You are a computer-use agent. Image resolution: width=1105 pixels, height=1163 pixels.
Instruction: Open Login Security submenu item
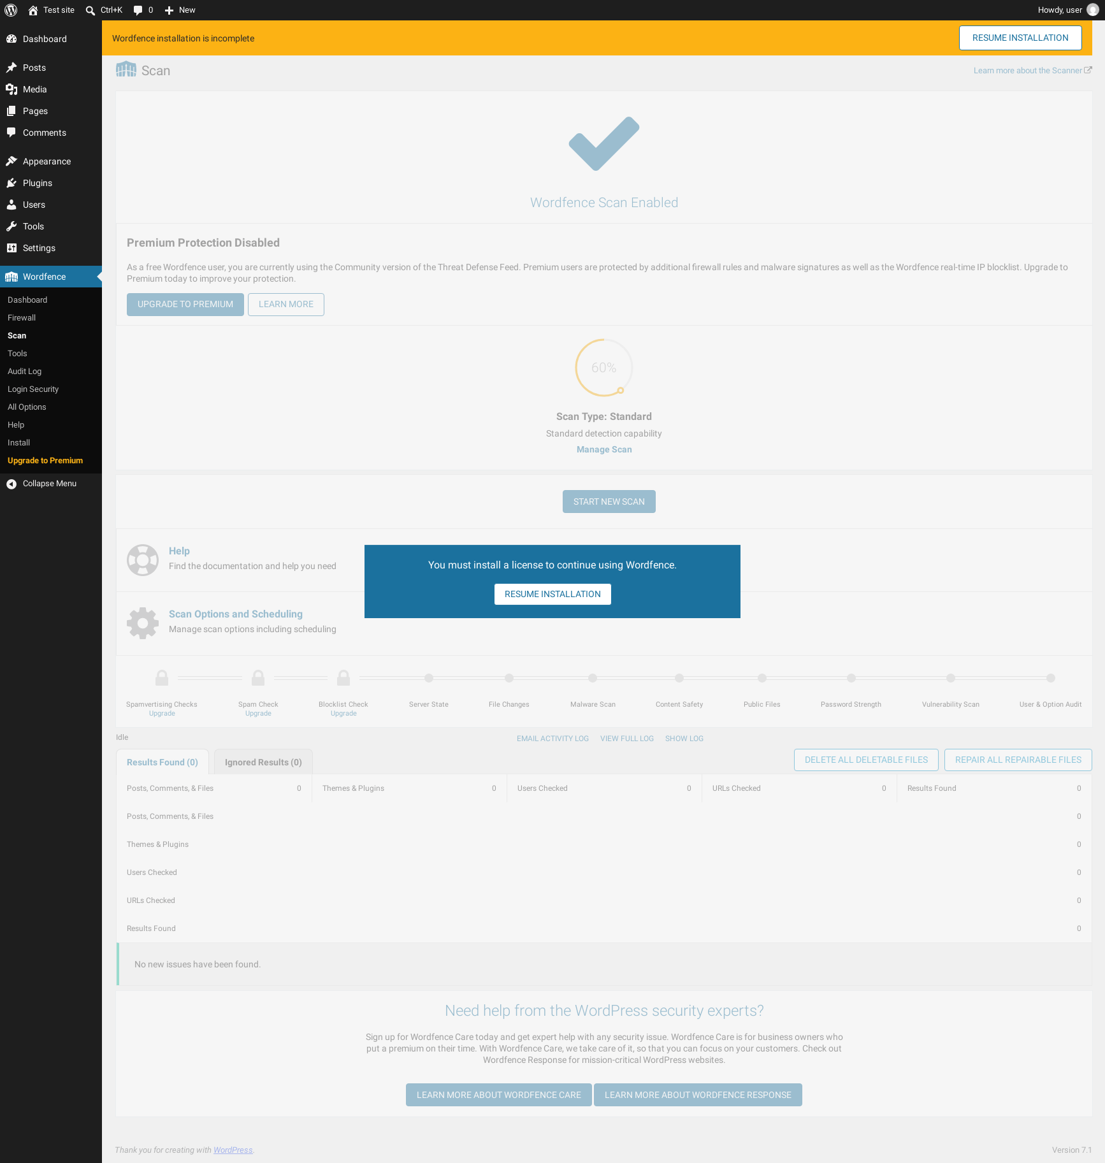click(33, 389)
